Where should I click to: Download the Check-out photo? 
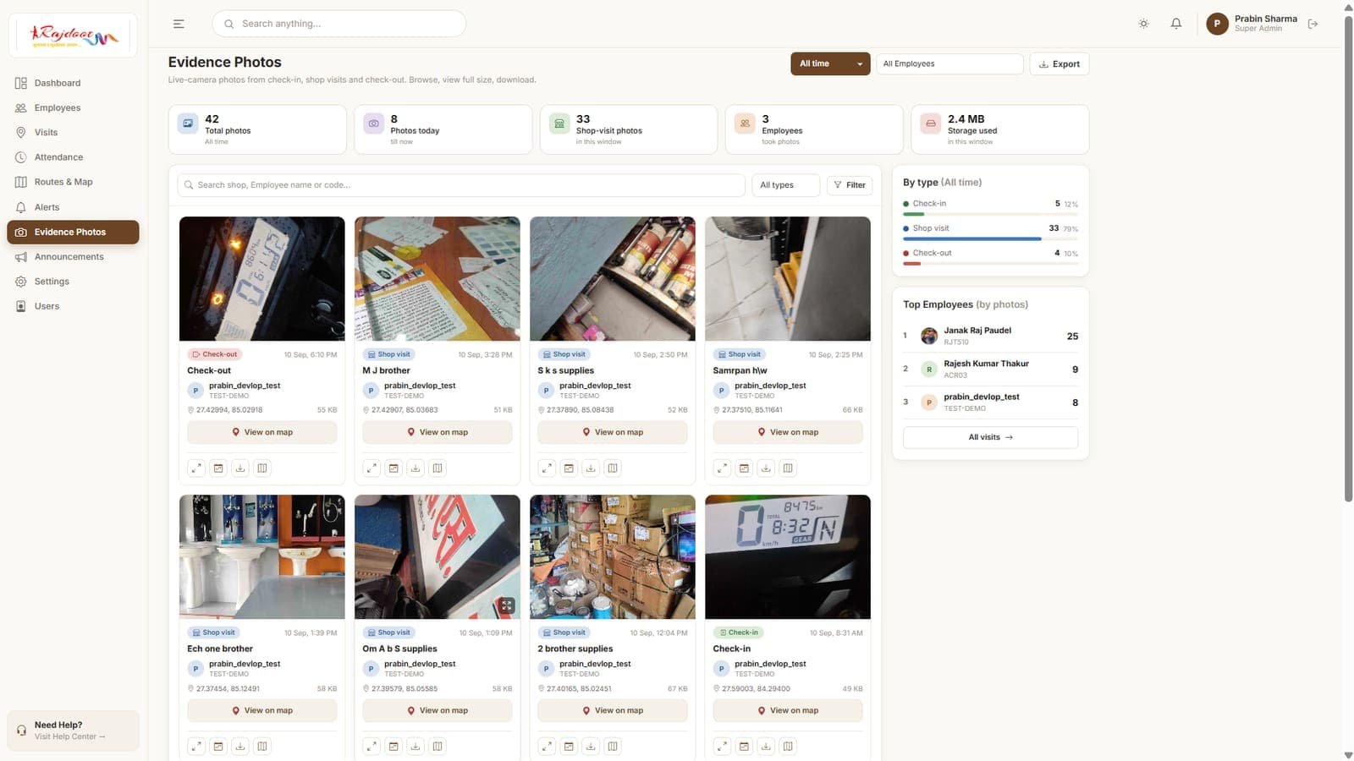(x=240, y=468)
